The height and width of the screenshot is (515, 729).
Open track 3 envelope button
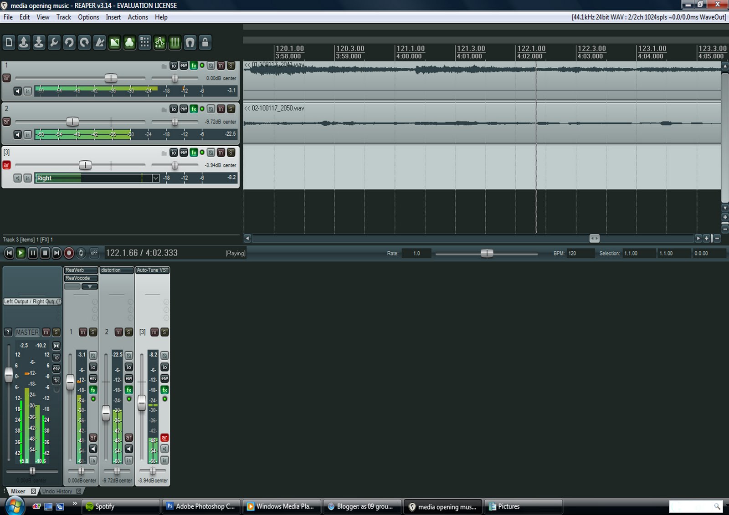(184, 152)
